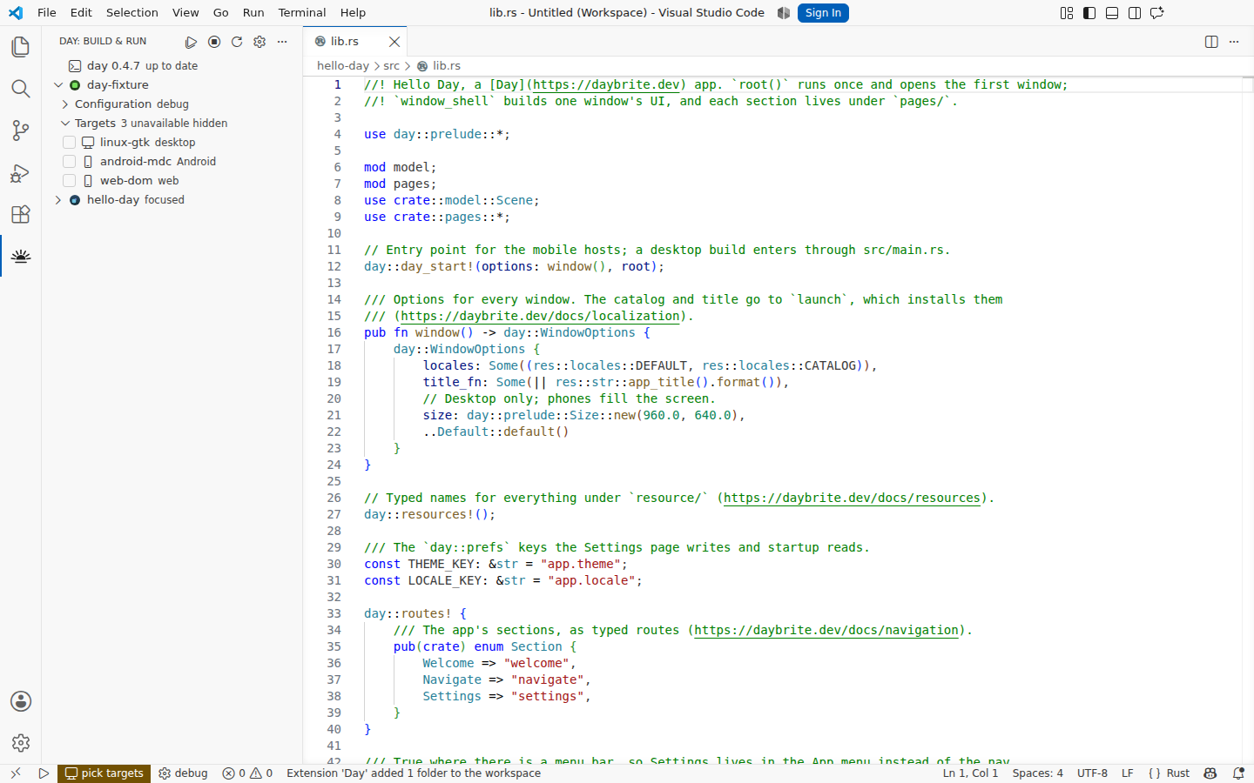Click pick targets in status bar
1254x783 pixels.
coord(104,773)
